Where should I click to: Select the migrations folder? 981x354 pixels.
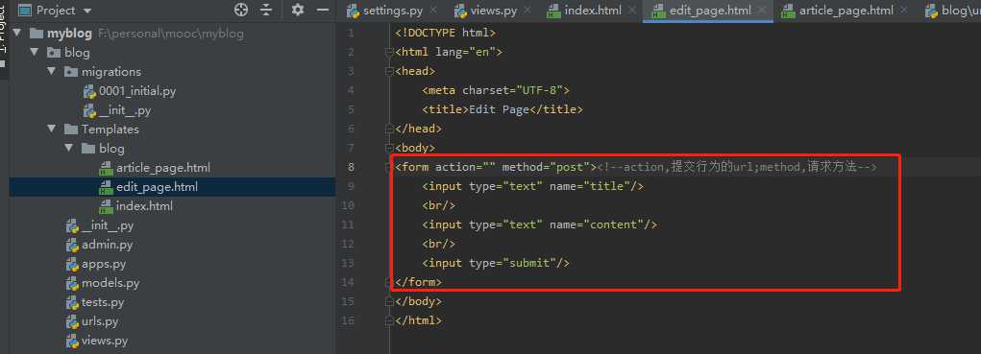click(x=110, y=72)
